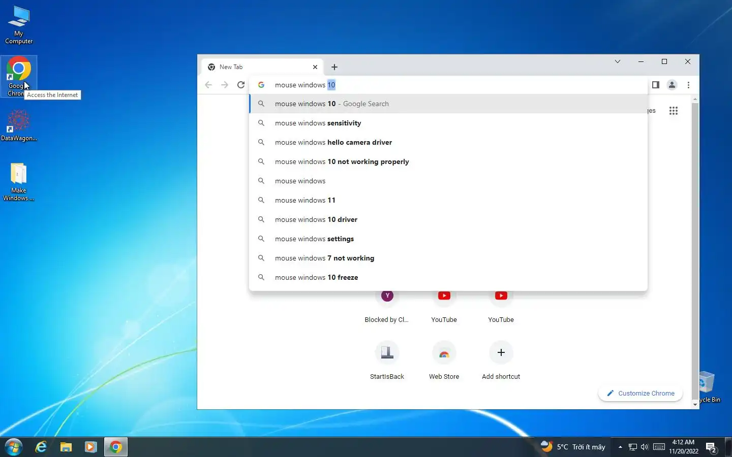Show hidden system tray icons

pyautogui.click(x=620, y=447)
